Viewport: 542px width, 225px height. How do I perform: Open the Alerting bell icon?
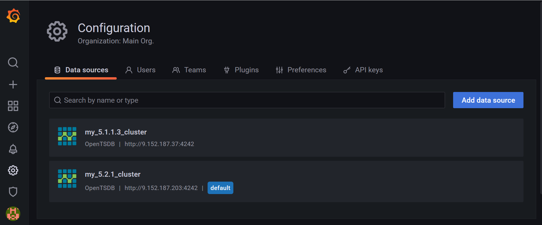click(13, 149)
